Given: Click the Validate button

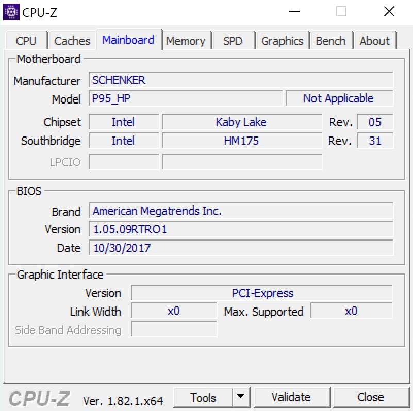Looking at the screenshot, I should [291, 397].
